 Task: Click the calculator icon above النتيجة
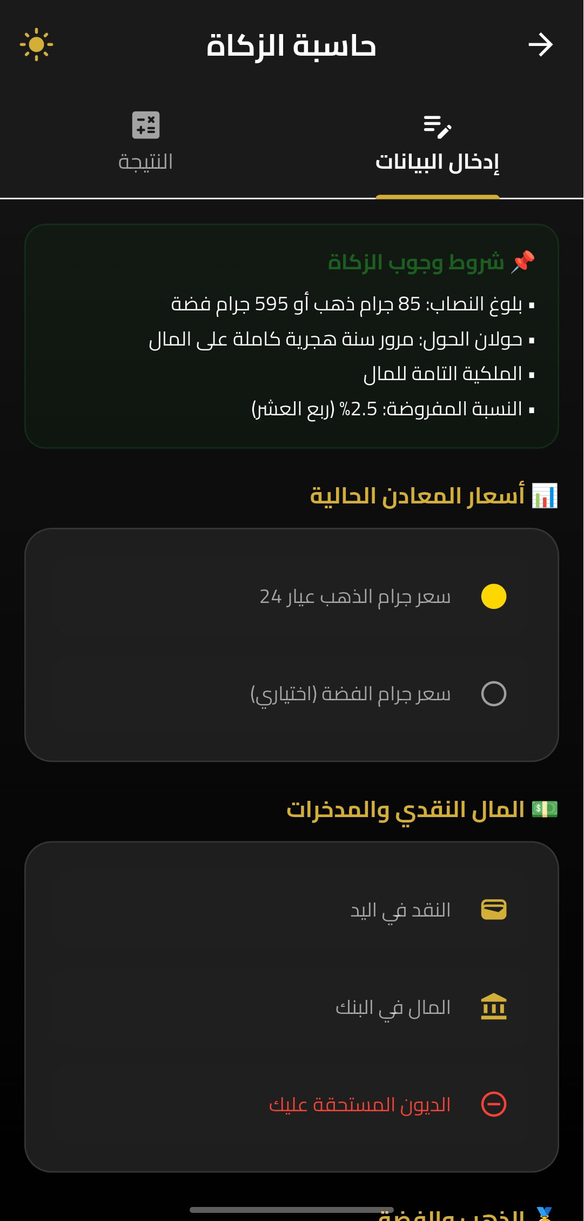point(145,126)
